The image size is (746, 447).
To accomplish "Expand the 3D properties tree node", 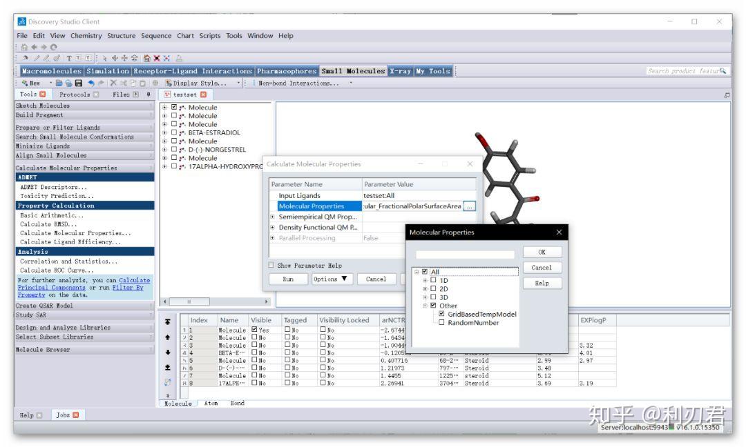I will pyautogui.click(x=425, y=297).
